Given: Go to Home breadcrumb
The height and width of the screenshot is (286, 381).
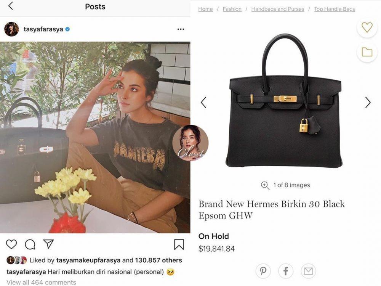Looking at the screenshot, I should tap(205, 9).
